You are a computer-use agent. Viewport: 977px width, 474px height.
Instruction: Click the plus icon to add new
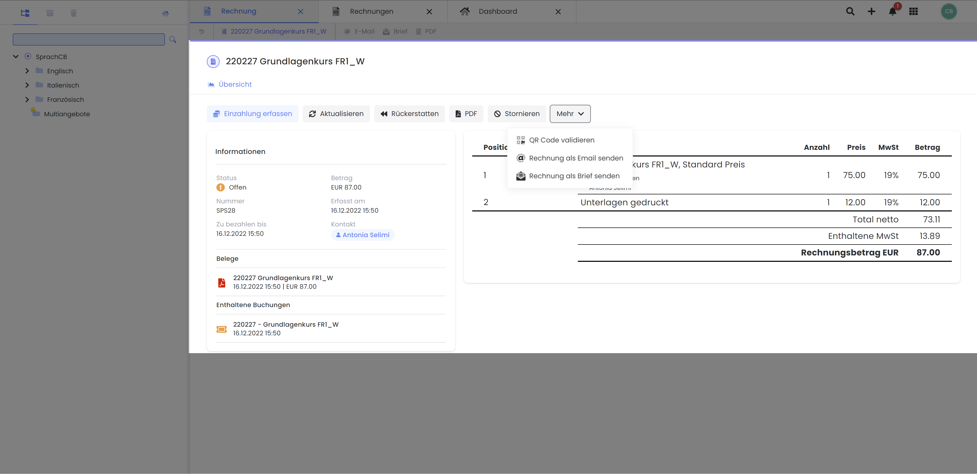(x=872, y=11)
